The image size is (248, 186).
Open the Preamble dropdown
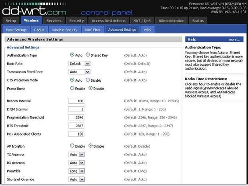(77, 171)
